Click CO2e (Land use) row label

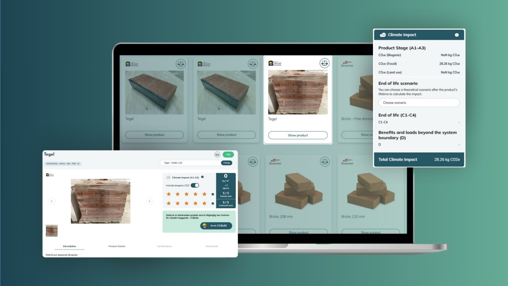click(x=390, y=72)
